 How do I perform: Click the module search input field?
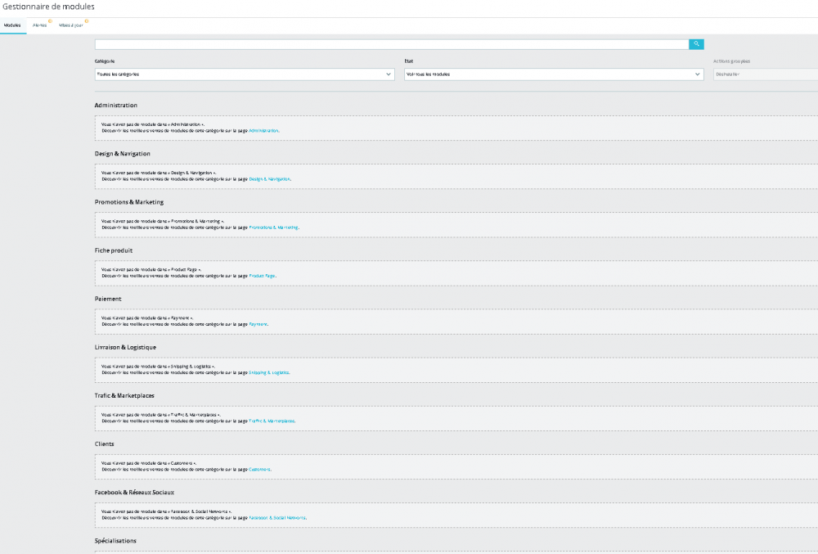point(391,44)
